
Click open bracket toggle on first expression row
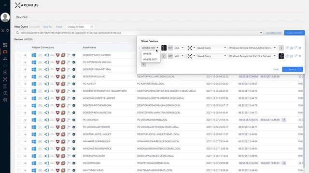click(x=164, y=48)
